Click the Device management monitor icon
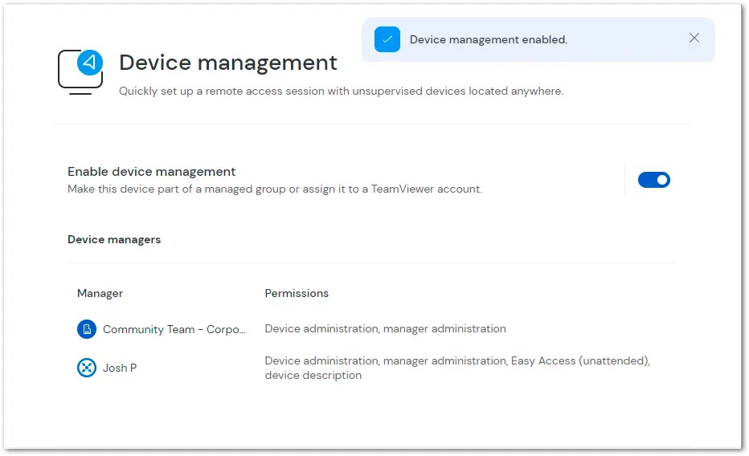The width and height of the screenshot is (749, 456). [x=80, y=71]
